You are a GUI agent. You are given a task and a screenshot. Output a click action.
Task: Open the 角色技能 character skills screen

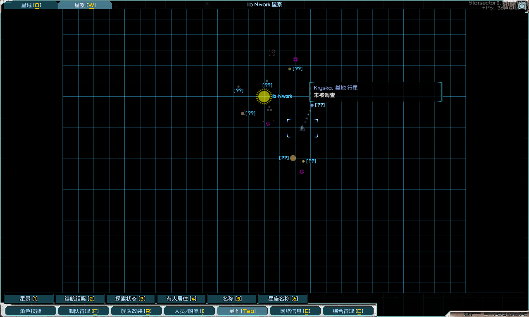(30, 311)
